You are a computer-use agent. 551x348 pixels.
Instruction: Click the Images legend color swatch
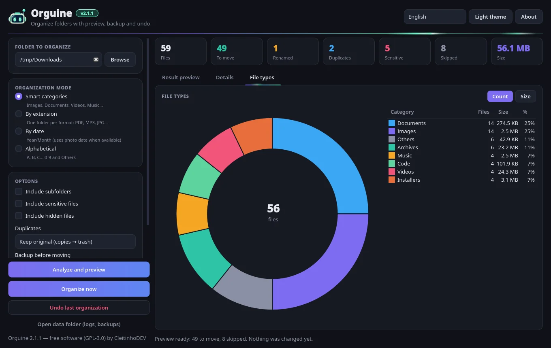click(392, 131)
